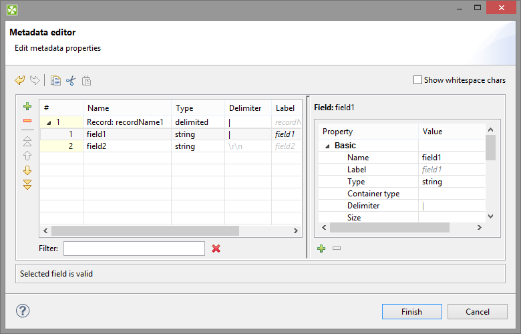The width and height of the screenshot is (521, 334).
Task: Click the Cancel button
Action: (477, 311)
